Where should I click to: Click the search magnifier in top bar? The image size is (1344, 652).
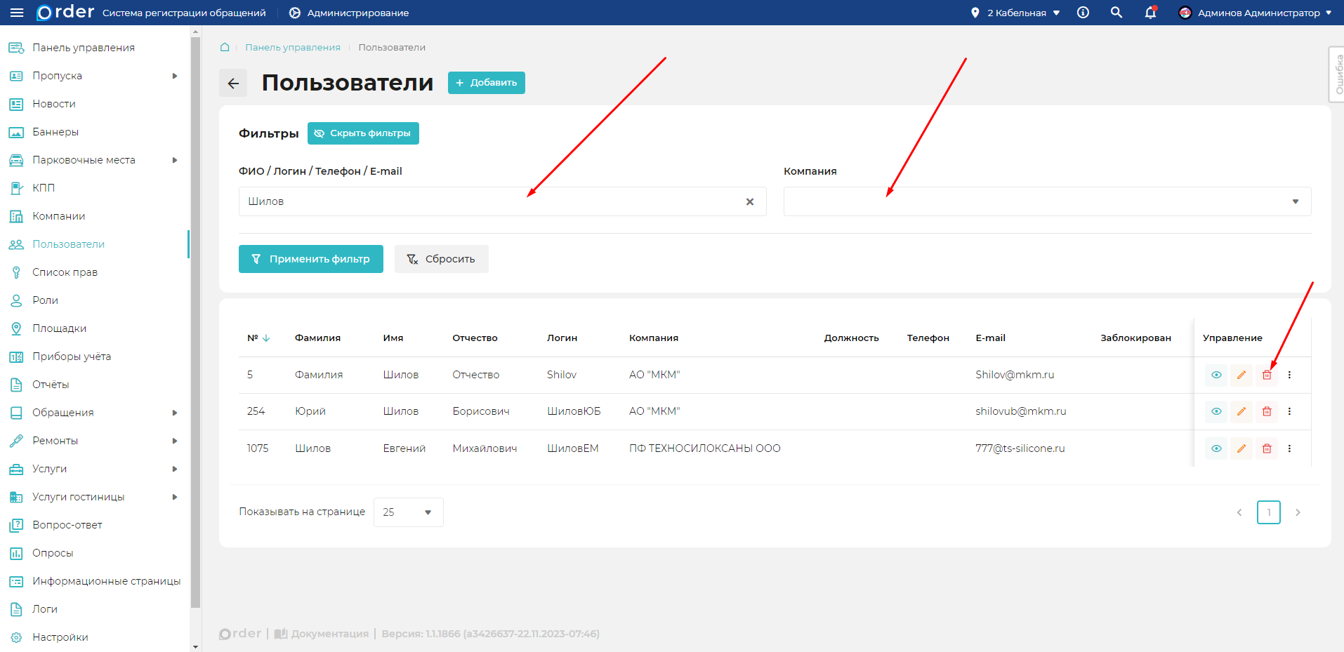coord(1116,13)
